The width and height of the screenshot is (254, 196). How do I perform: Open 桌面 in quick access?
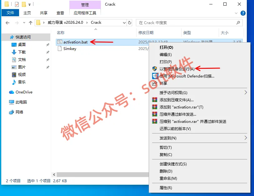pos(22,45)
